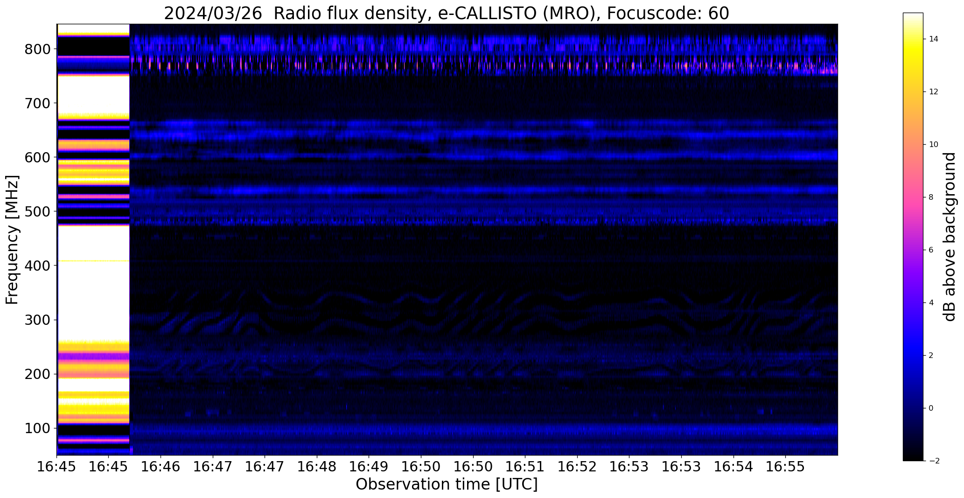
Task: Click the vertical color scale bar
Action: [913, 237]
